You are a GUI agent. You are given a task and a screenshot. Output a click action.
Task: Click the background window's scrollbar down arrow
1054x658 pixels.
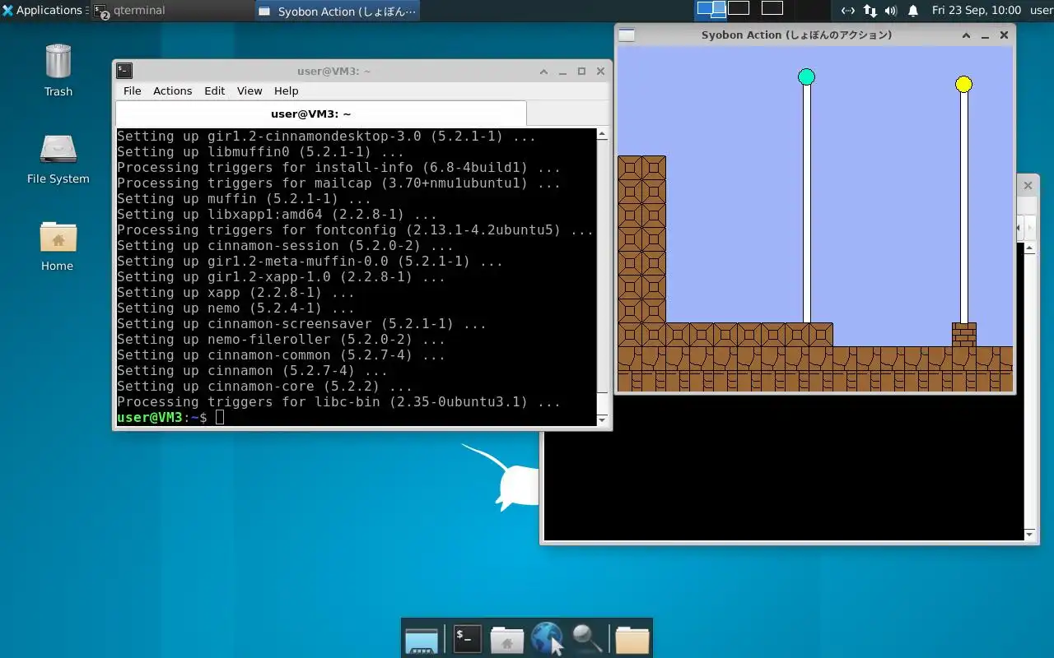click(1029, 535)
